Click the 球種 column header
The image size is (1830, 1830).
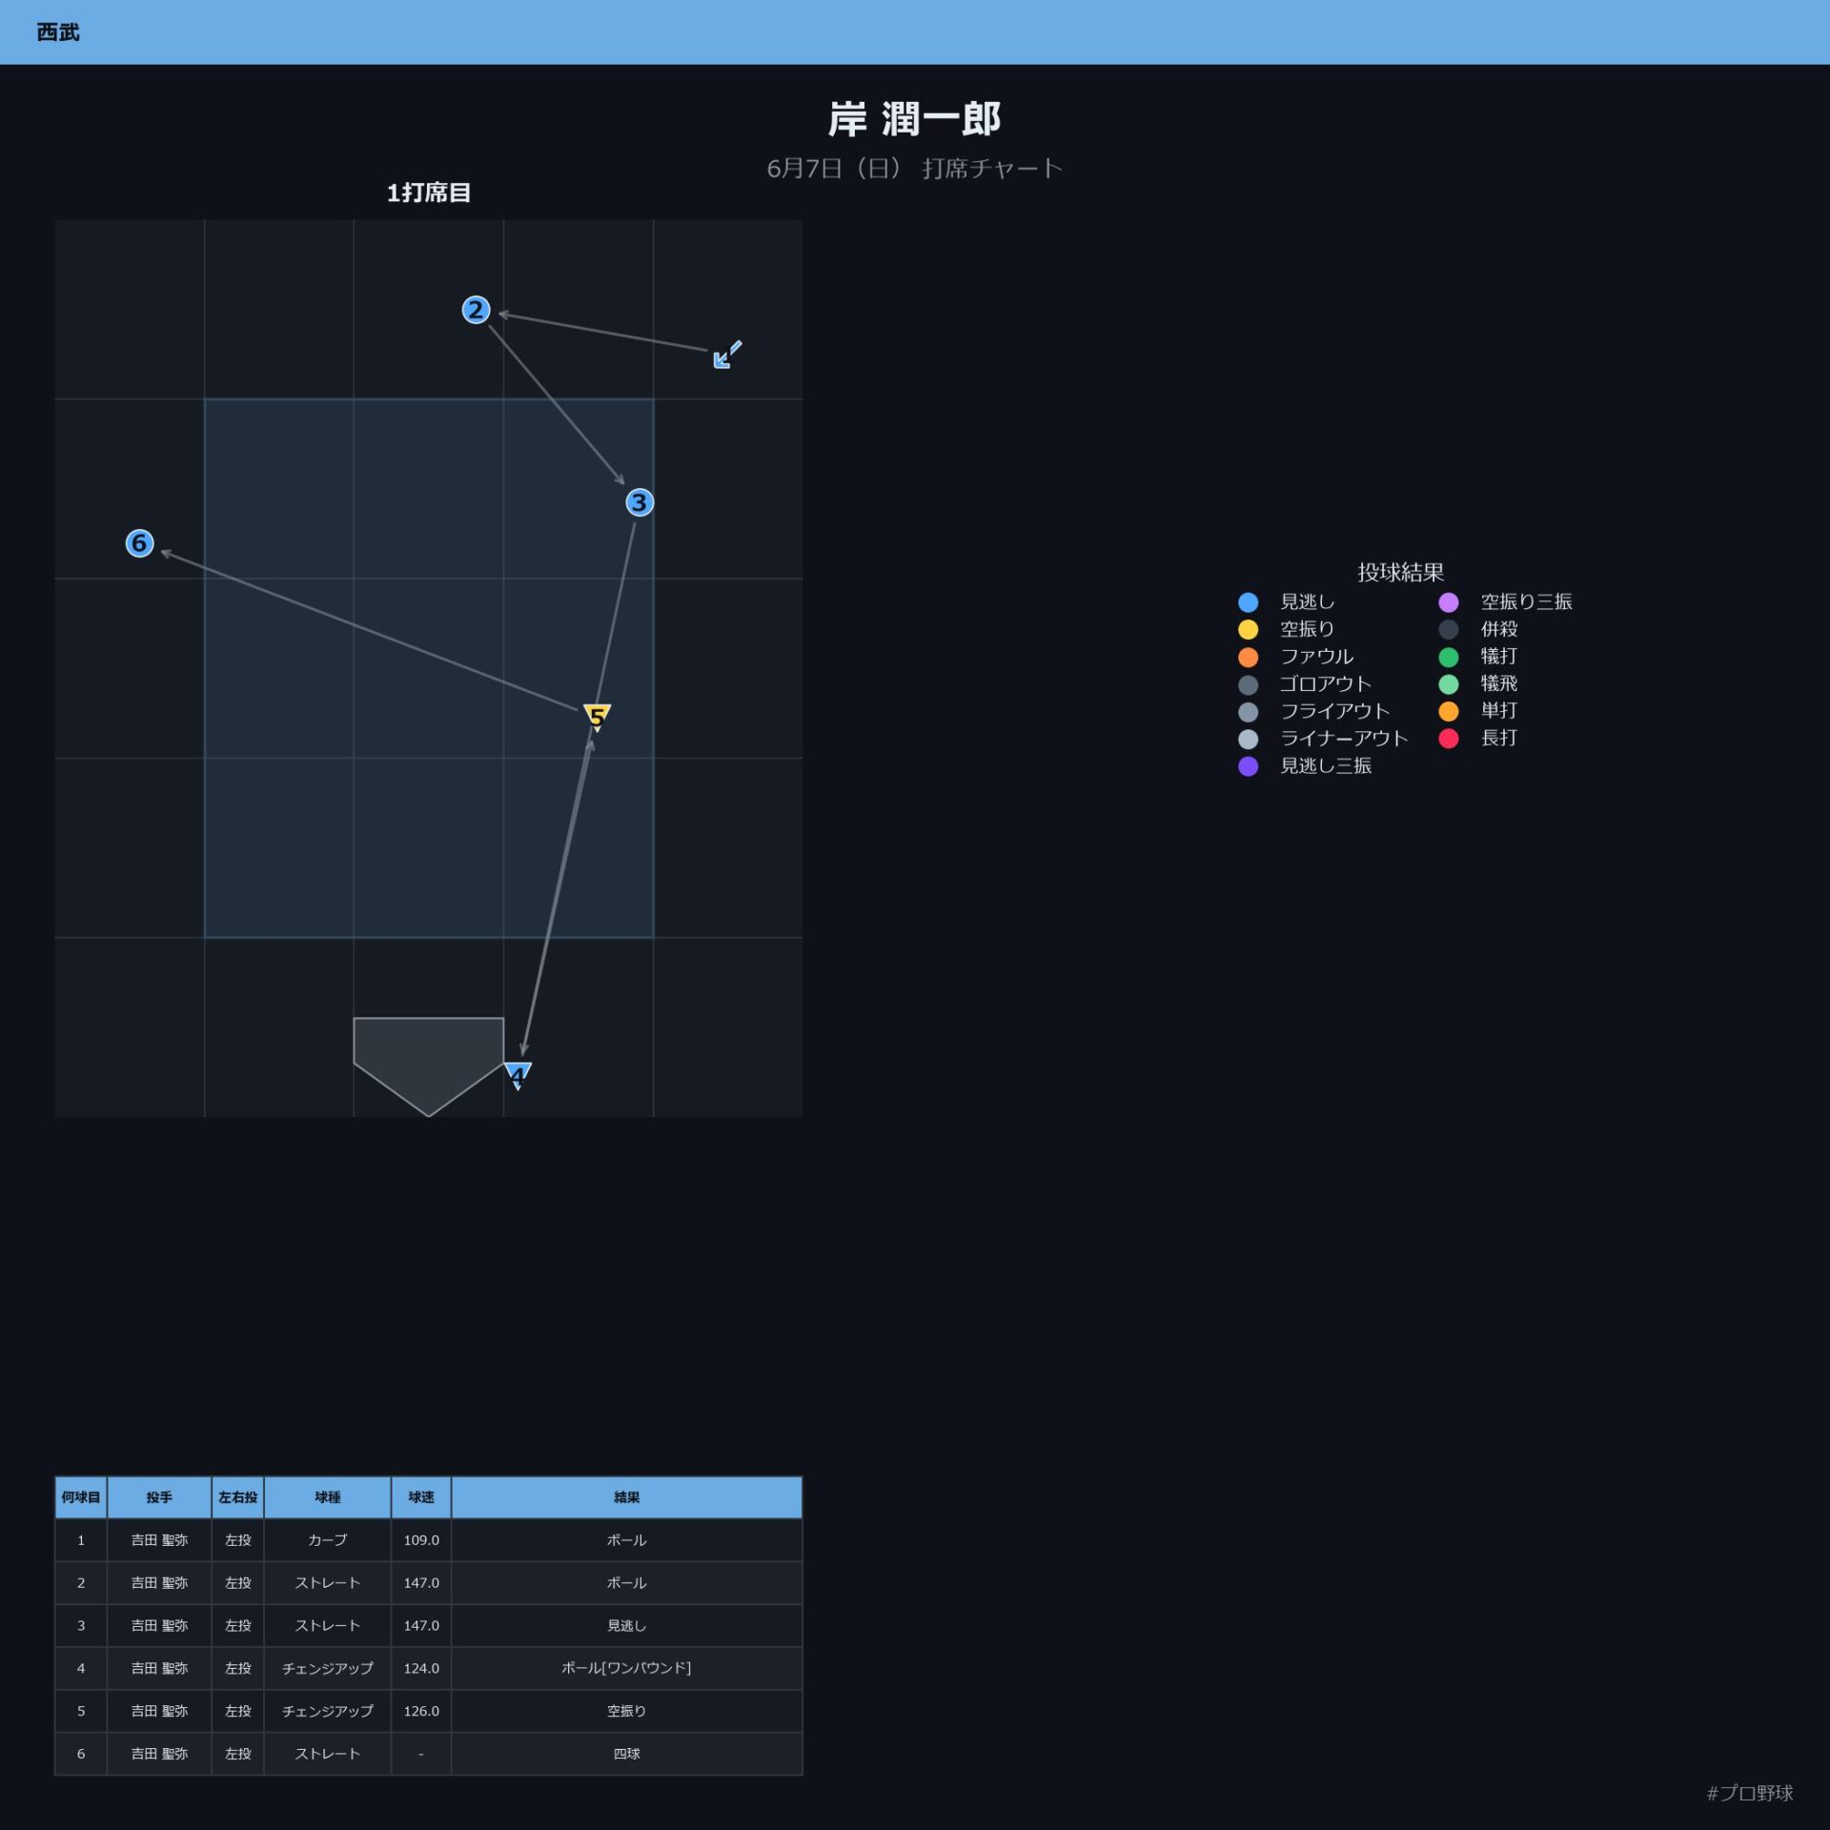[x=328, y=1497]
